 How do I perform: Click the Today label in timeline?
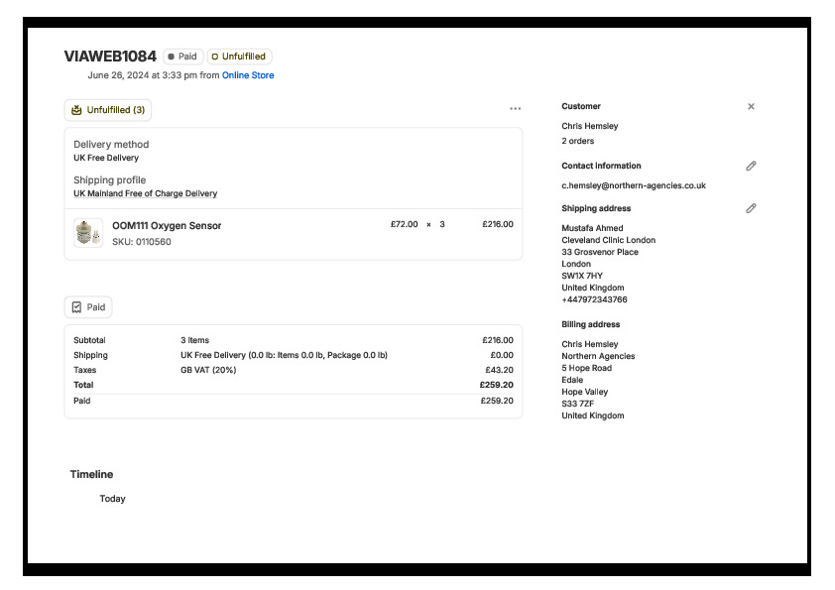click(x=112, y=499)
